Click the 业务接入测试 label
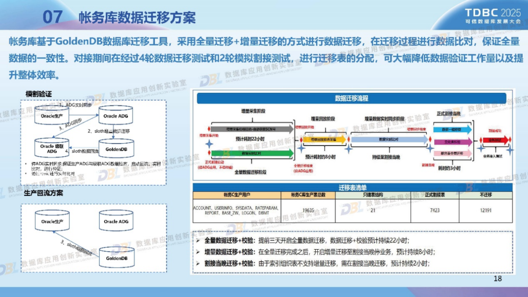 (x=493, y=156)
